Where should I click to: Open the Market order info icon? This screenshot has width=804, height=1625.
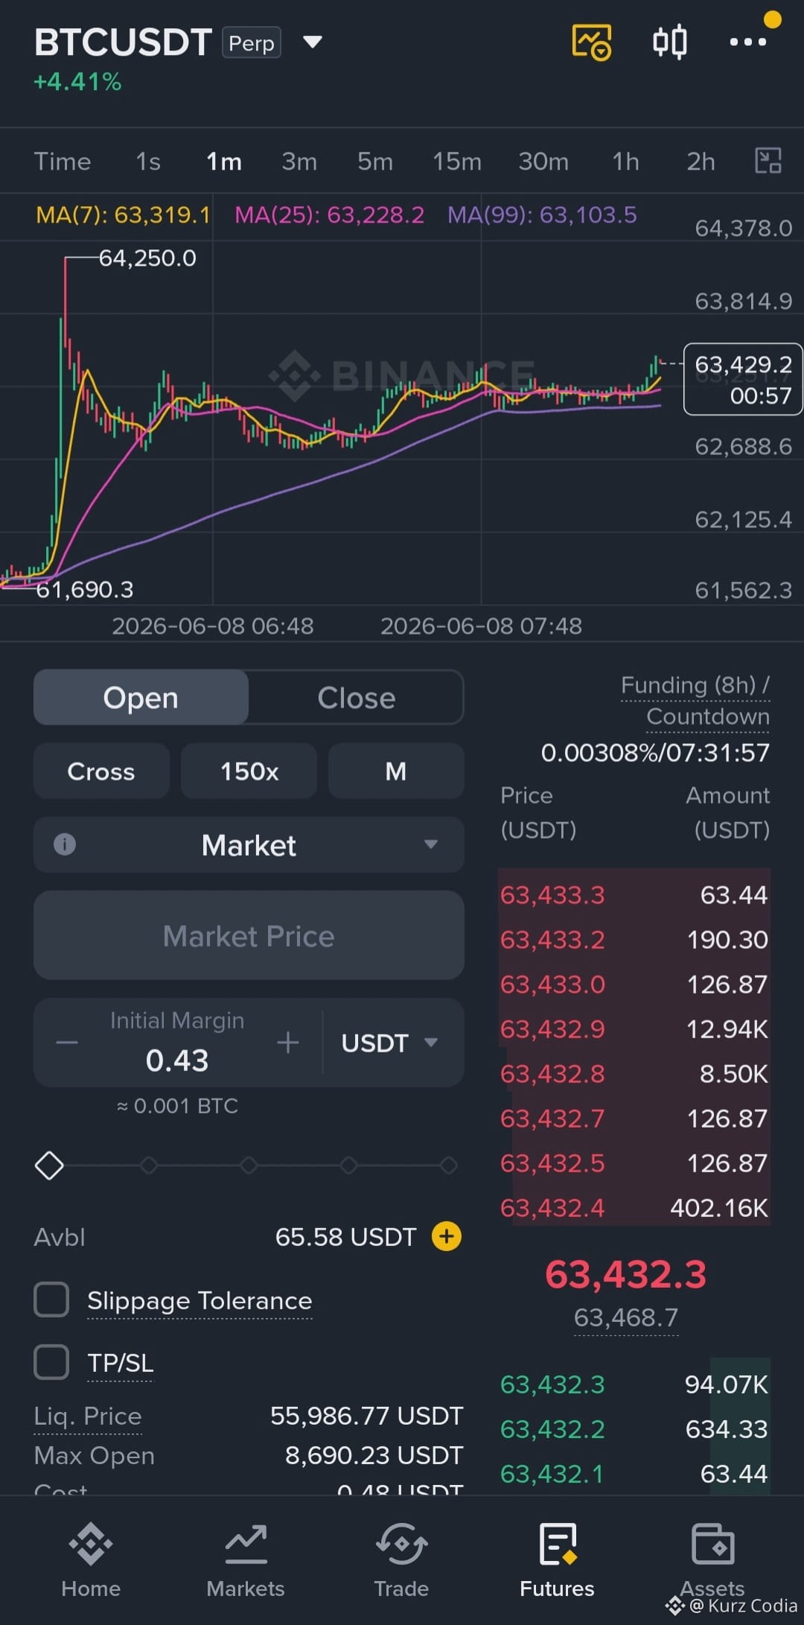(x=65, y=845)
